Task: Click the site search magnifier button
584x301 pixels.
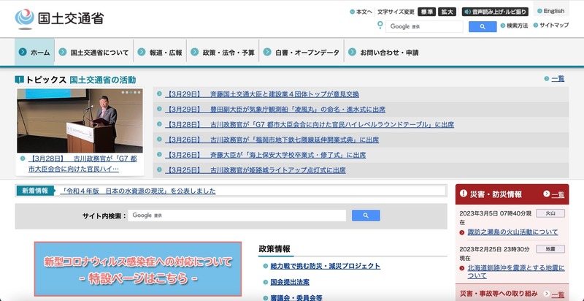Action: [366, 216]
